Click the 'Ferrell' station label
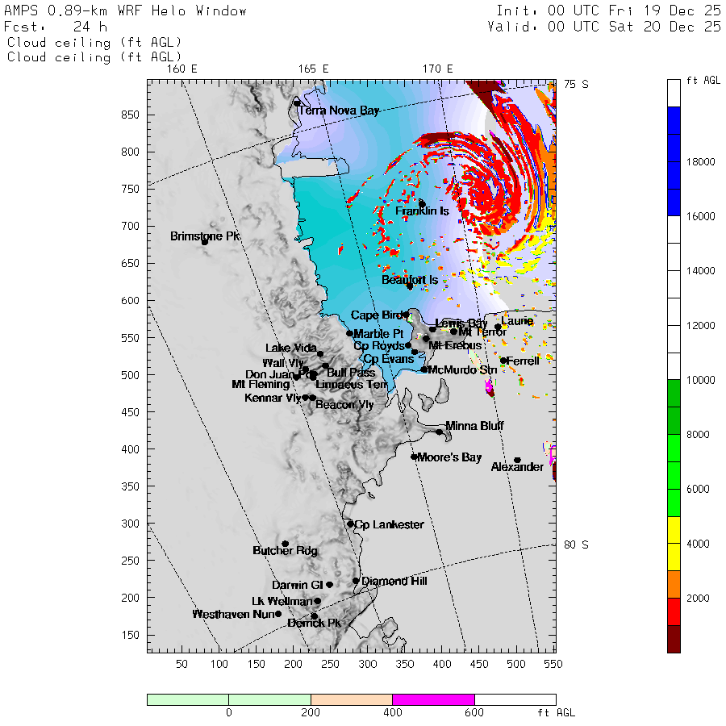 pos(523,361)
